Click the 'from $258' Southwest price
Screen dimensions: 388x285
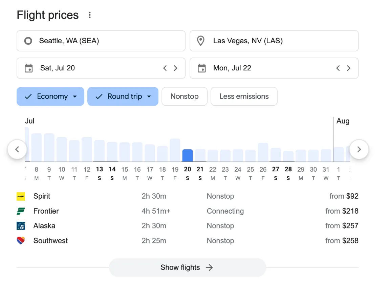342,241
